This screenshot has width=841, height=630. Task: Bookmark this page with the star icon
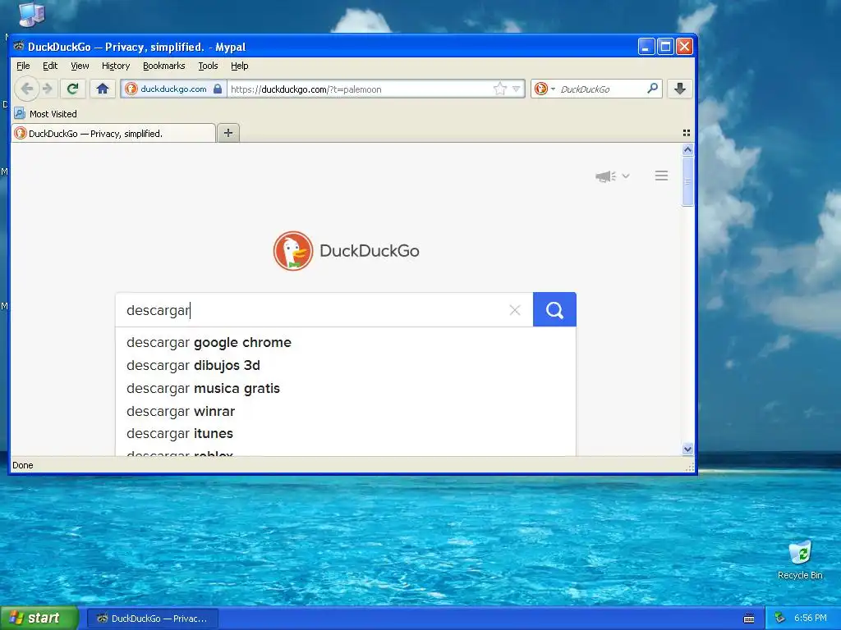[500, 89]
